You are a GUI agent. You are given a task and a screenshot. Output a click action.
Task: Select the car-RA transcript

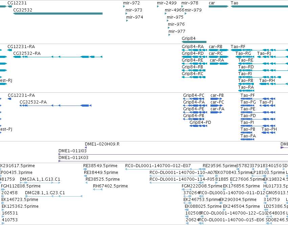(219, 64)
